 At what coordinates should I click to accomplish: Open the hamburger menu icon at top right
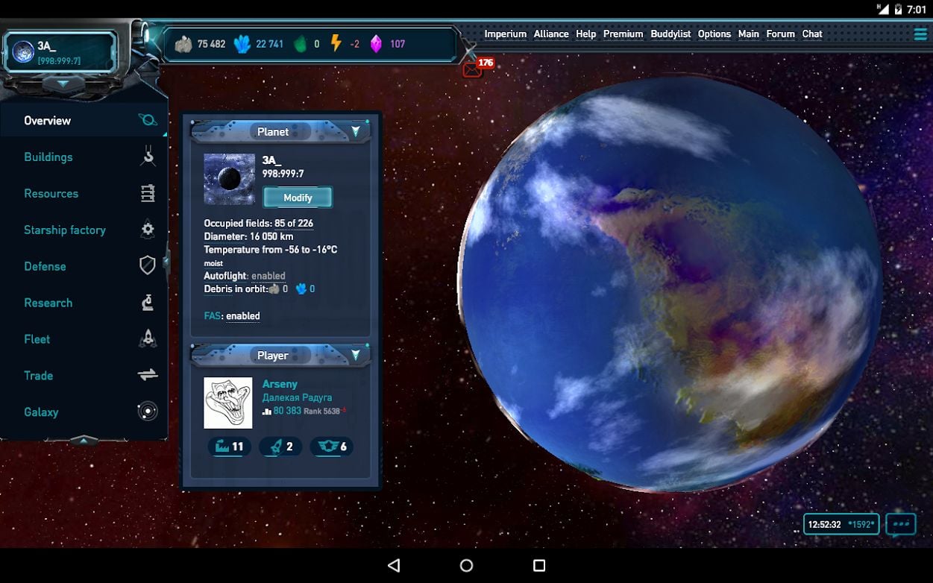[920, 34]
